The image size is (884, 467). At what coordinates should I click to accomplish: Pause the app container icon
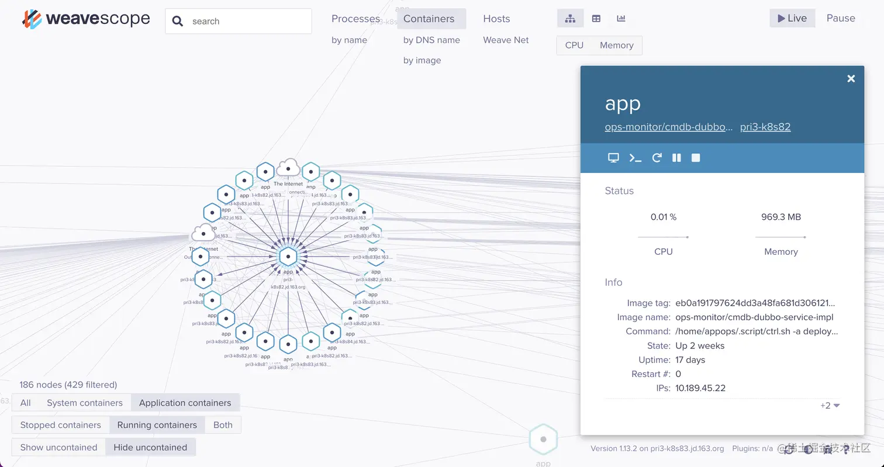pos(676,158)
